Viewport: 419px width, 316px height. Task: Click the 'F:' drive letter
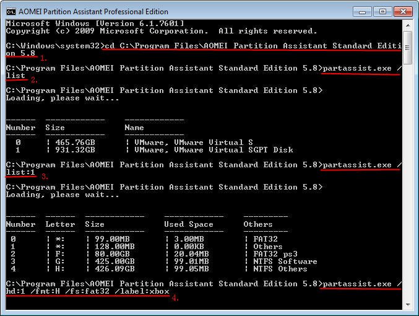pos(60,254)
